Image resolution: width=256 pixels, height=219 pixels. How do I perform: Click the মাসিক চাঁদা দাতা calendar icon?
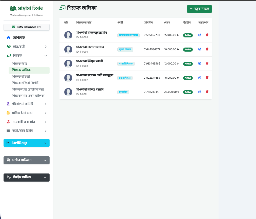tap(8, 113)
